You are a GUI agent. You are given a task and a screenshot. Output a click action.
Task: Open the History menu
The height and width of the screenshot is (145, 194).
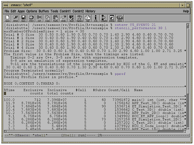pos(90,11)
